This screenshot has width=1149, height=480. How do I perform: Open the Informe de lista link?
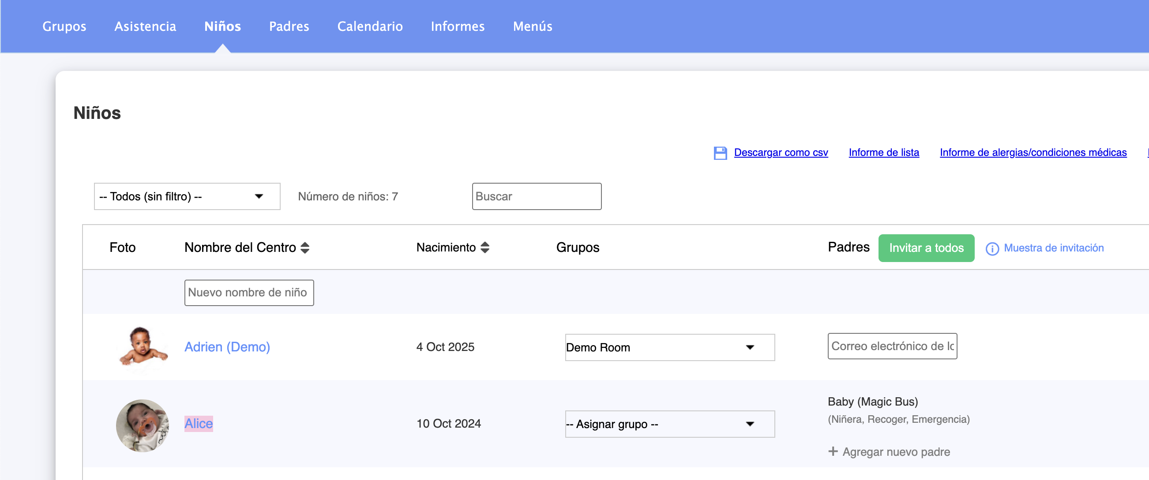click(884, 152)
